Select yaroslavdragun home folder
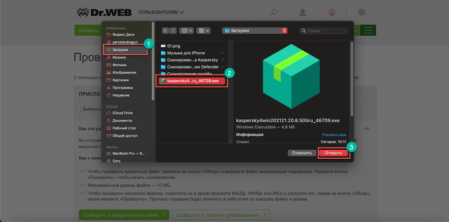Screen dimensions: 449x222 (x=126, y=42)
